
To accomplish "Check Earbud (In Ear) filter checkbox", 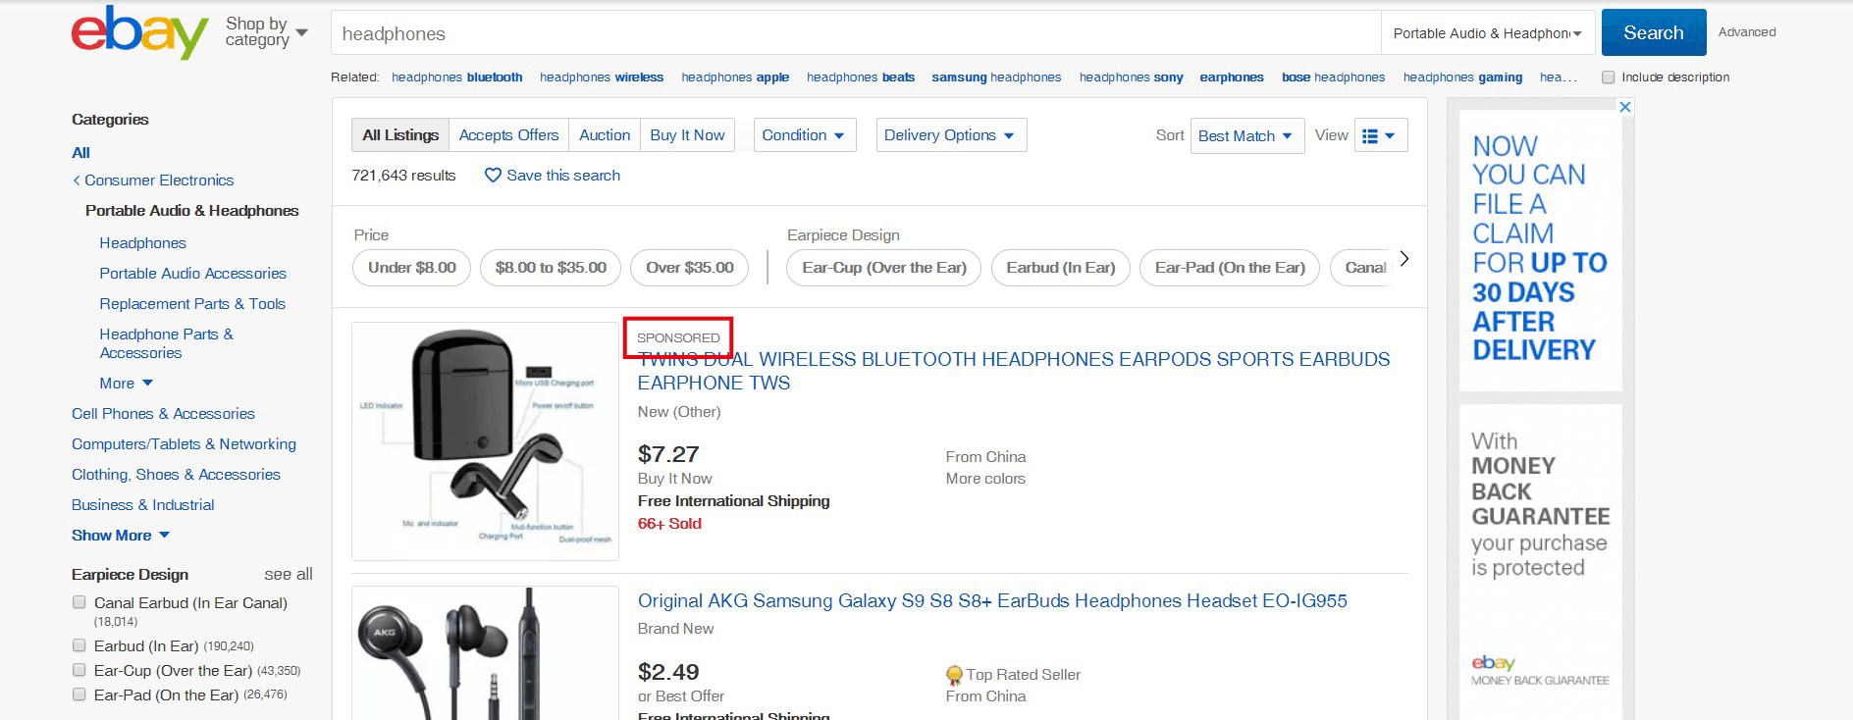I will pyautogui.click(x=79, y=645).
